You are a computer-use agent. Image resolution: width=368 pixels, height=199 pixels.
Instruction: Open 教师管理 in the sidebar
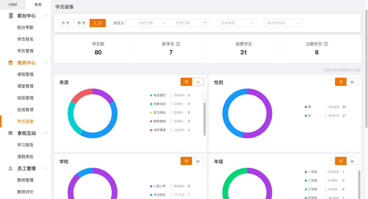[x=25, y=180]
